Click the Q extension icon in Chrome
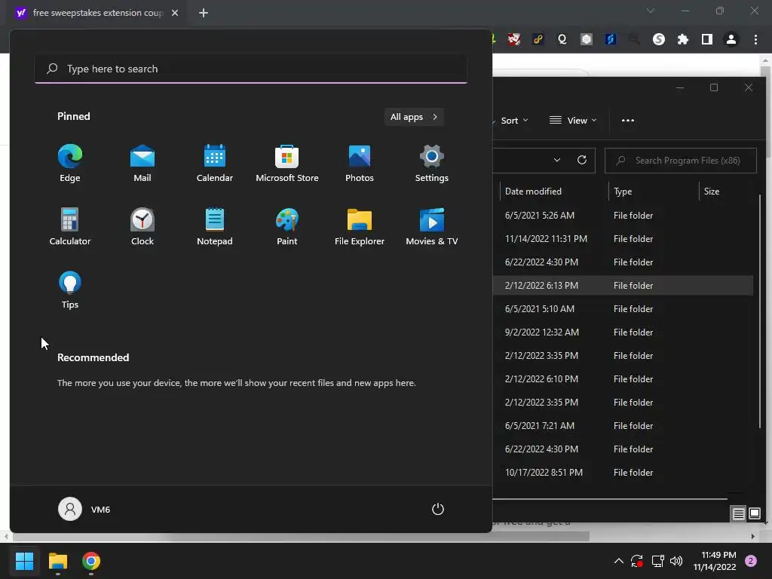Viewport: 772px width, 579px height. pyautogui.click(x=562, y=39)
